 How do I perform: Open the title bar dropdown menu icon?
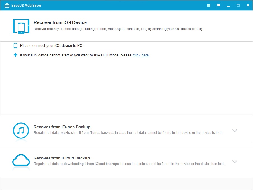pyautogui.click(x=209, y=5)
